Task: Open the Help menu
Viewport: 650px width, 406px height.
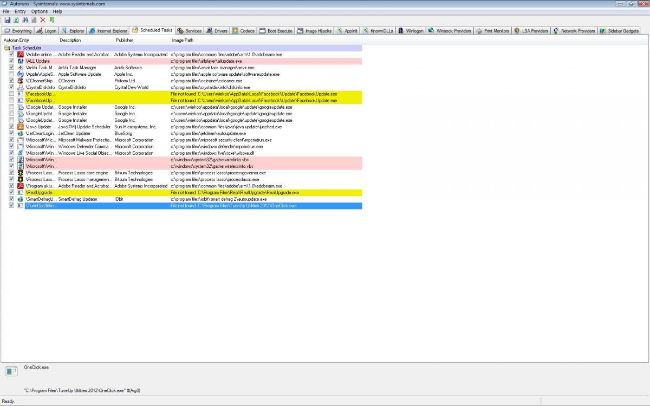Action: 57,11
